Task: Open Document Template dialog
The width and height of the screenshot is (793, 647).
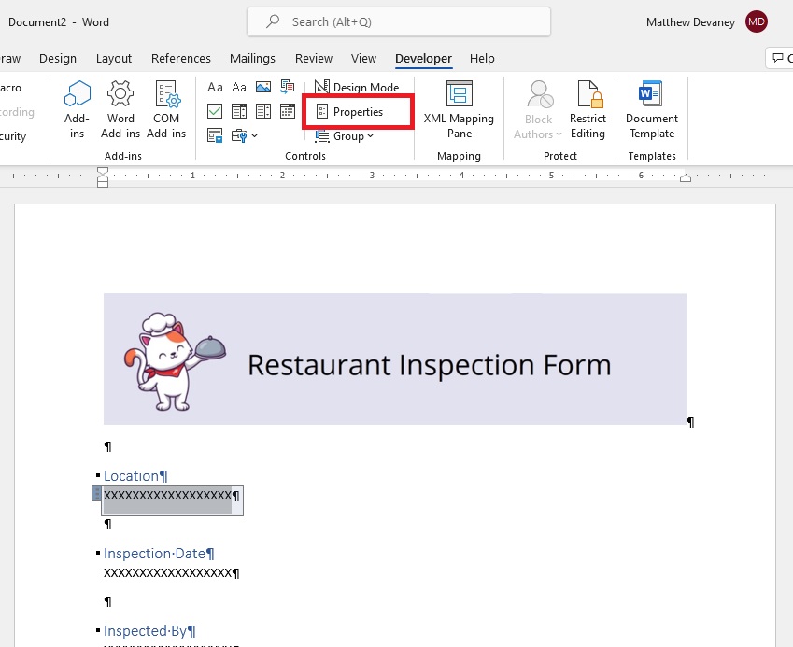Action: tap(652, 109)
